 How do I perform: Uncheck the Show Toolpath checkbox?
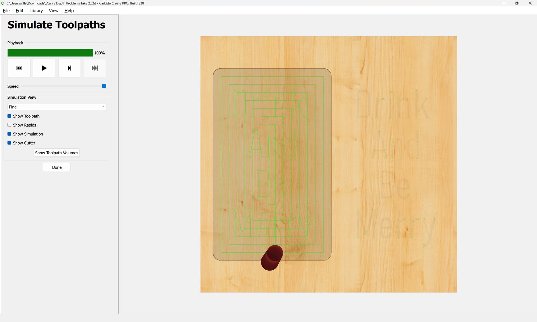point(10,116)
